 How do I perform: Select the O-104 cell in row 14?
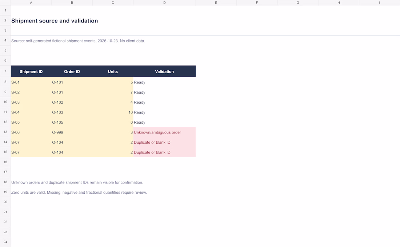(72, 142)
